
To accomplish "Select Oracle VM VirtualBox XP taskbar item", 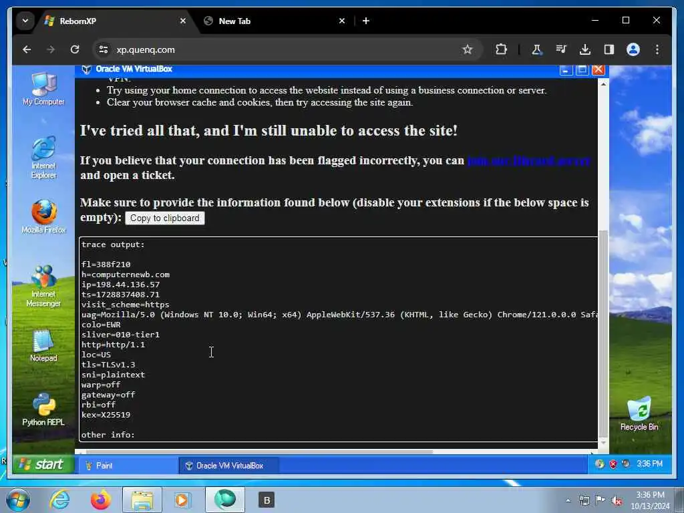I will 229,466.
